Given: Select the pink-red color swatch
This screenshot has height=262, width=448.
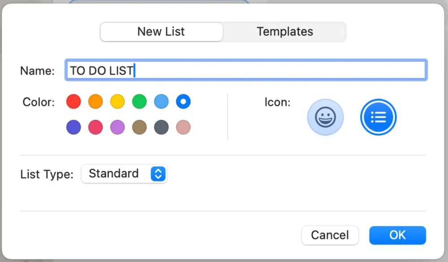Looking at the screenshot, I should click(95, 127).
